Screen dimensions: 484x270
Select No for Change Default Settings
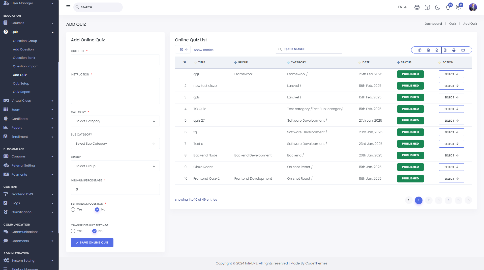pos(94,231)
